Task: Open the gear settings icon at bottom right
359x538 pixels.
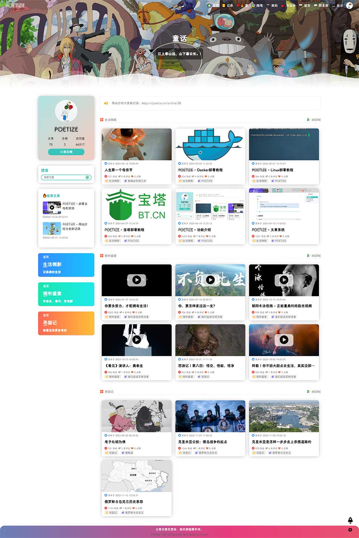Action: coord(350,530)
